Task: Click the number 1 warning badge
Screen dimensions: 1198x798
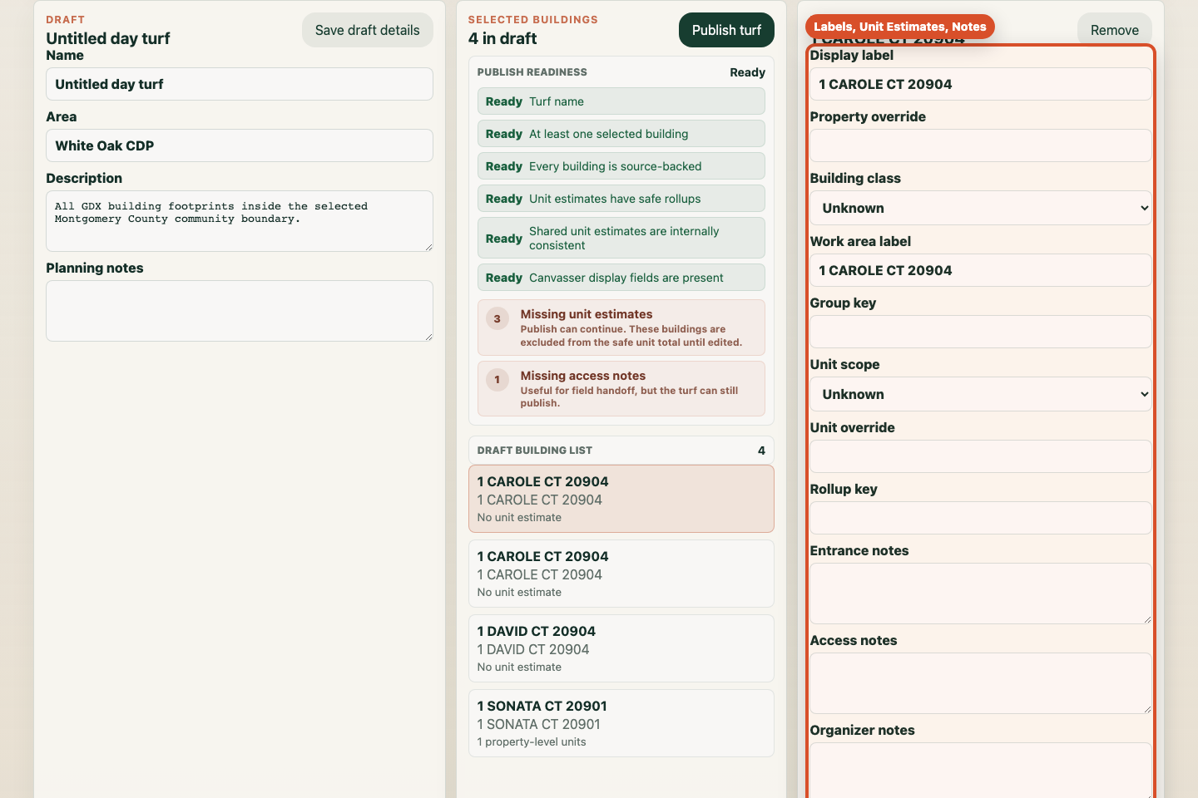Action: point(498,380)
